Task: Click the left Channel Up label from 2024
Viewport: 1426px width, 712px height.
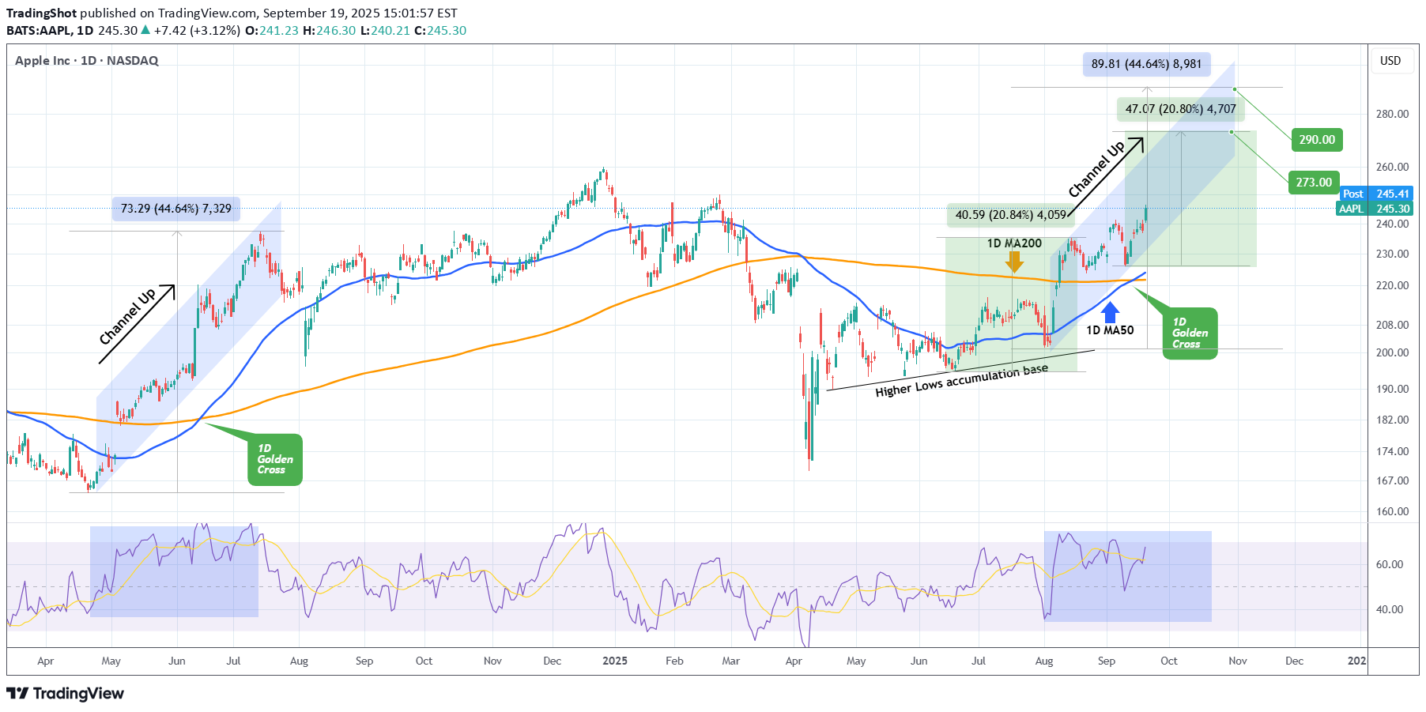Action: click(x=127, y=317)
